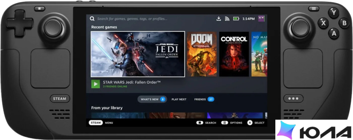Viewport: 353px width, 140px height.
Task: Click the blue 8 badge on What's New
Action: (163, 99)
